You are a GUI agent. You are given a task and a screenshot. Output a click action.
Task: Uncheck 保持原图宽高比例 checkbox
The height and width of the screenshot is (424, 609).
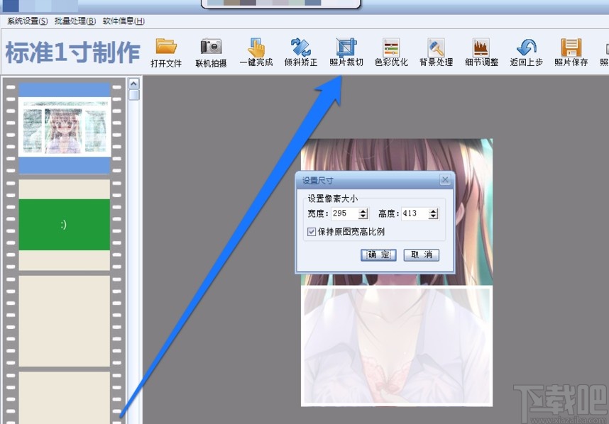pos(312,232)
